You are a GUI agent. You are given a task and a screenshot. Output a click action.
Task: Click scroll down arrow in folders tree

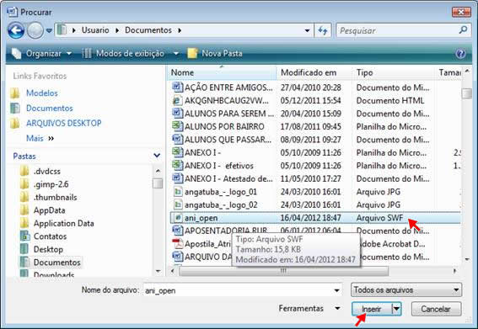pyautogui.click(x=158, y=271)
